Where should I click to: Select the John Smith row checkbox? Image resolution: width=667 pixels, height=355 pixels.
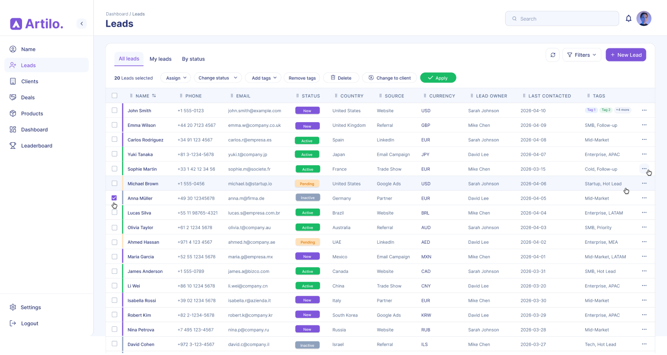click(114, 110)
